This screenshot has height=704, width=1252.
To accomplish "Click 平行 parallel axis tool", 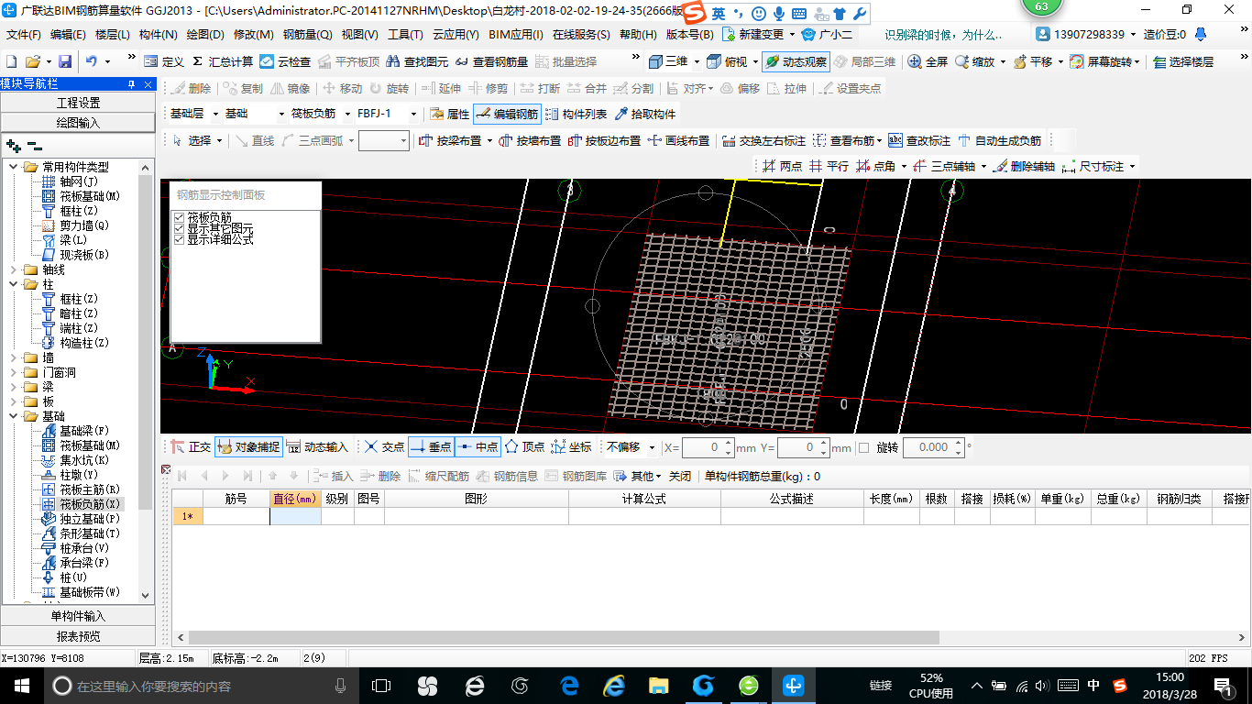I will point(829,166).
